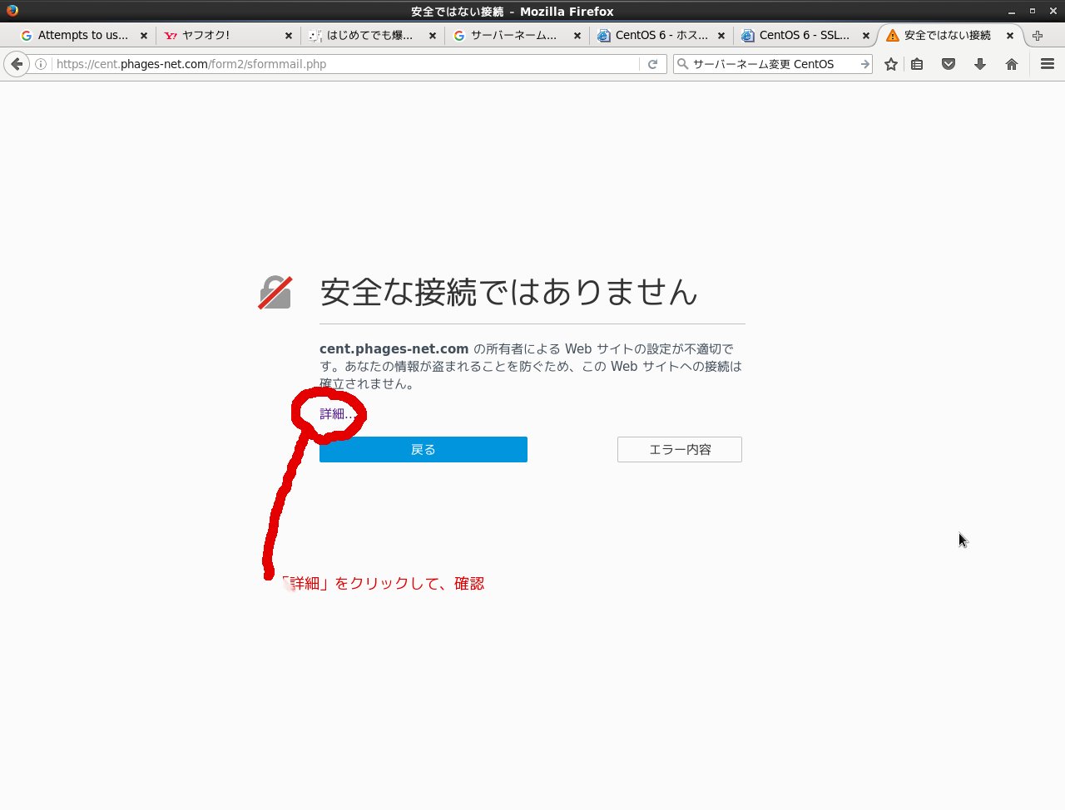Close the CentOS 6 - ホス... tab
This screenshot has width=1065, height=810.
tap(721, 36)
